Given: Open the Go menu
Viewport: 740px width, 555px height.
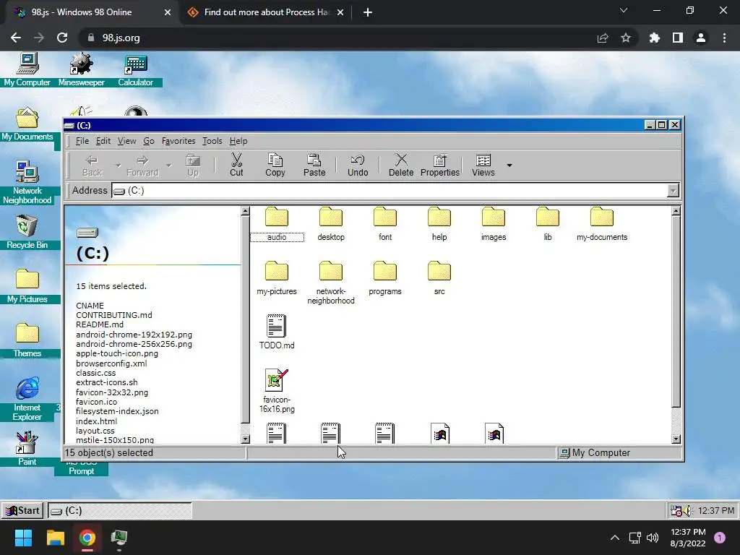Looking at the screenshot, I should pyautogui.click(x=149, y=141).
